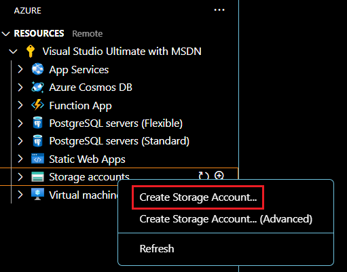Expand the Storage accounts chevron
The image size is (347, 272).
20,177
